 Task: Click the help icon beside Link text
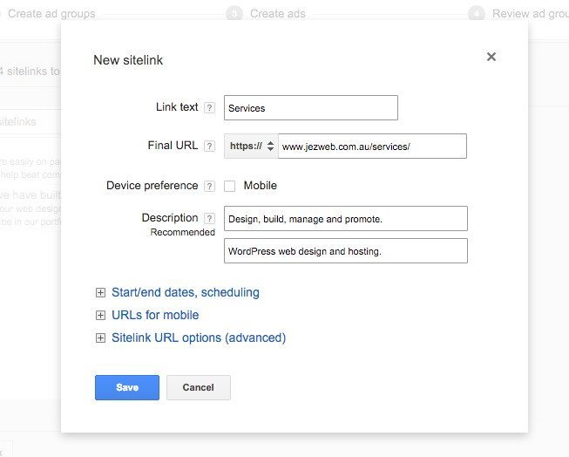pyautogui.click(x=209, y=108)
